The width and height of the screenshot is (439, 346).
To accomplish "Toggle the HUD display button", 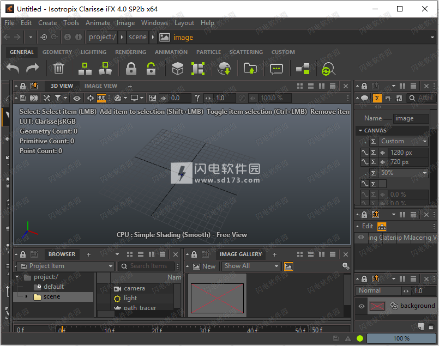I will pos(101,98).
